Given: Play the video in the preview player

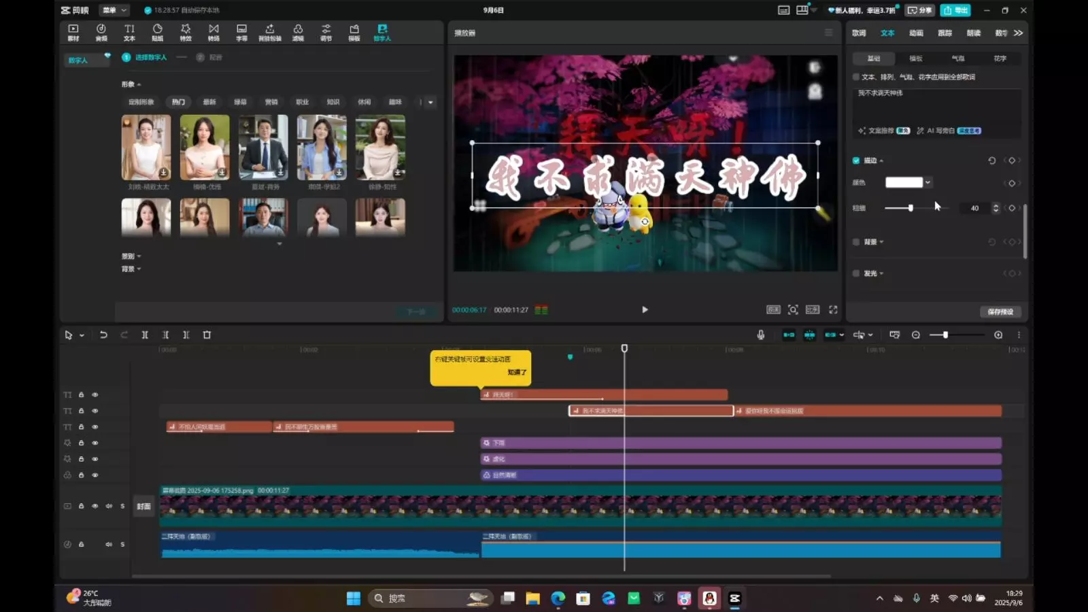Looking at the screenshot, I should pos(645,309).
